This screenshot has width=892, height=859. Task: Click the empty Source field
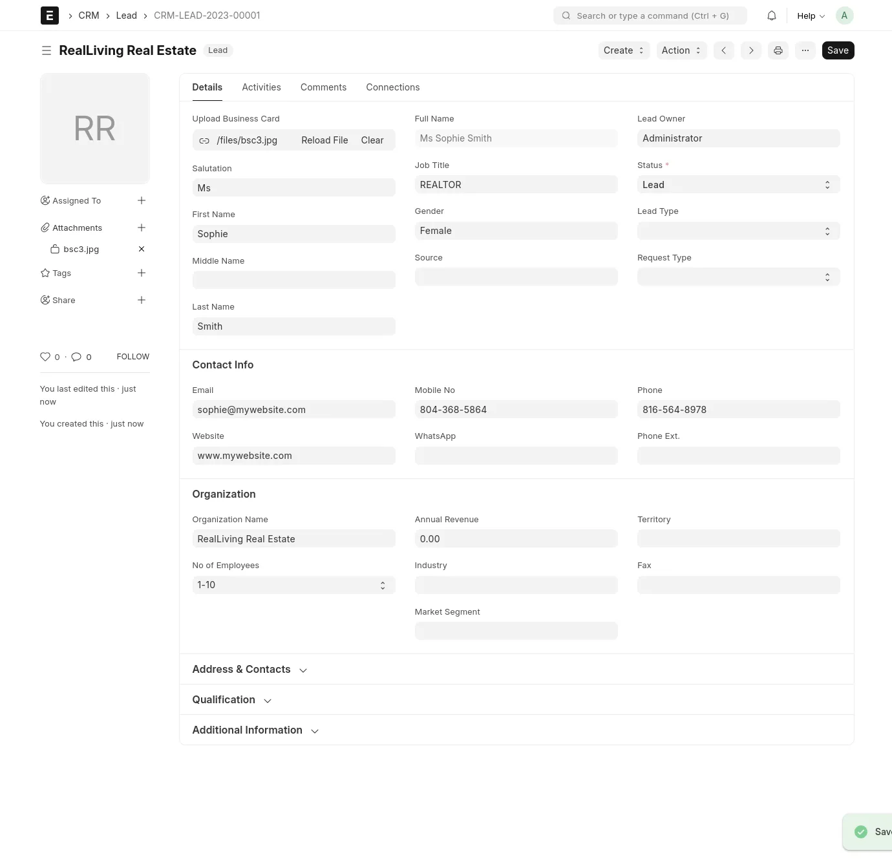pos(516,277)
